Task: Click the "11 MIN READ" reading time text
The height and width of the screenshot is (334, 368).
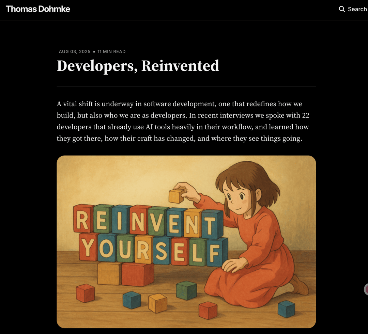Action: (111, 52)
